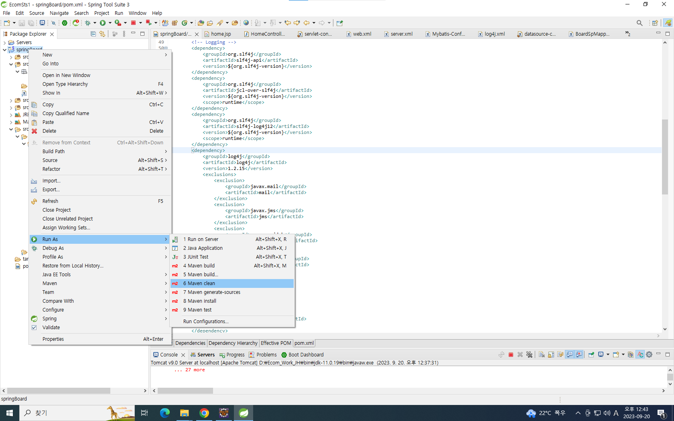The height and width of the screenshot is (421, 674).
Task: Click Close Project in the context menu
Action: [100, 210]
